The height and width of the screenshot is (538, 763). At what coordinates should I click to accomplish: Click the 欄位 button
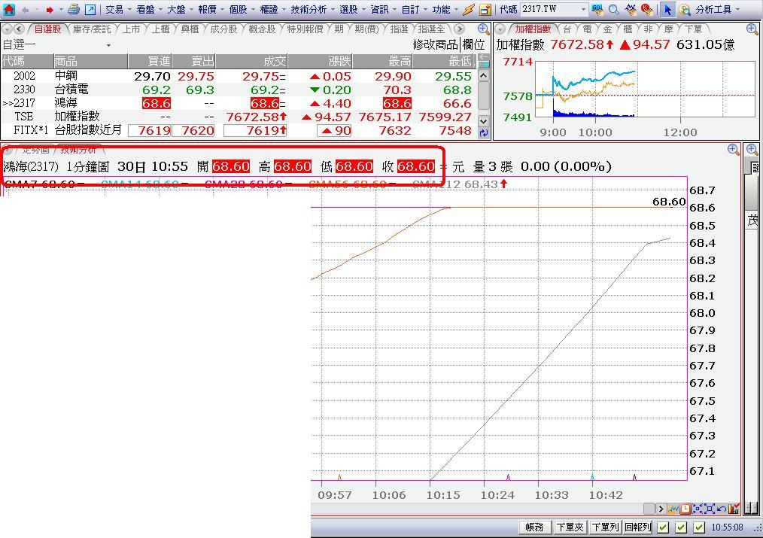[x=473, y=44]
